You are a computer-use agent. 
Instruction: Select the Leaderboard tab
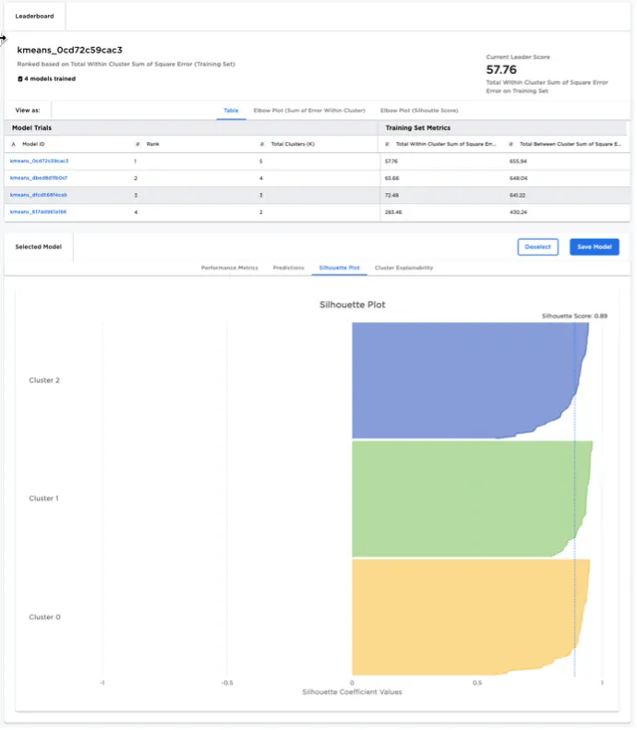[x=34, y=17]
